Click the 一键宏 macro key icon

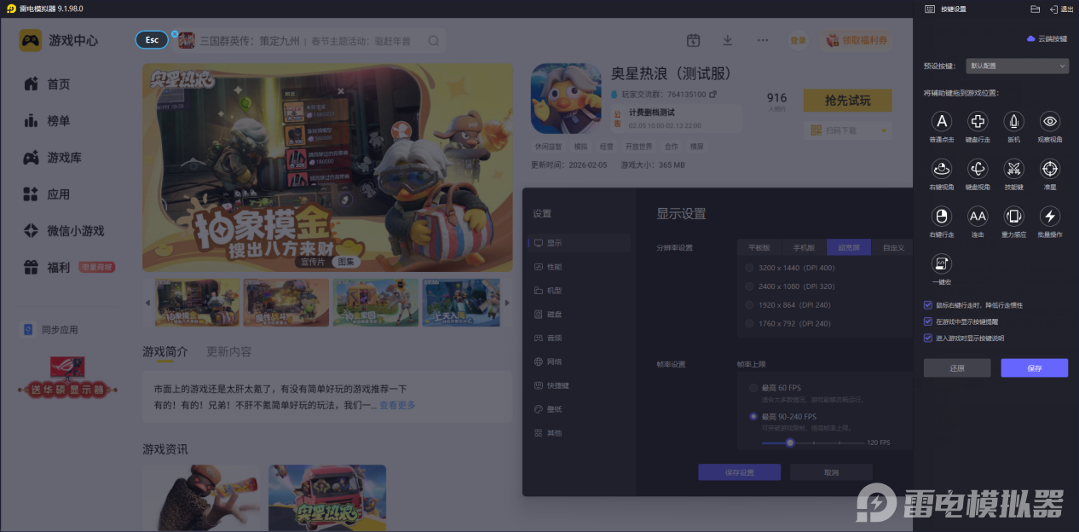click(941, 263)
